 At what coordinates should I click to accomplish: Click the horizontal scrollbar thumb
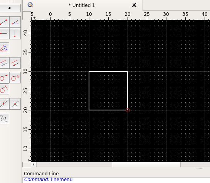(x=146, y=164)
